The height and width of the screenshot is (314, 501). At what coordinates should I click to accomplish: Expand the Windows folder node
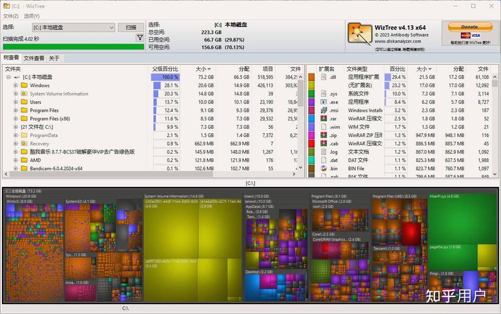click(15, 85)
